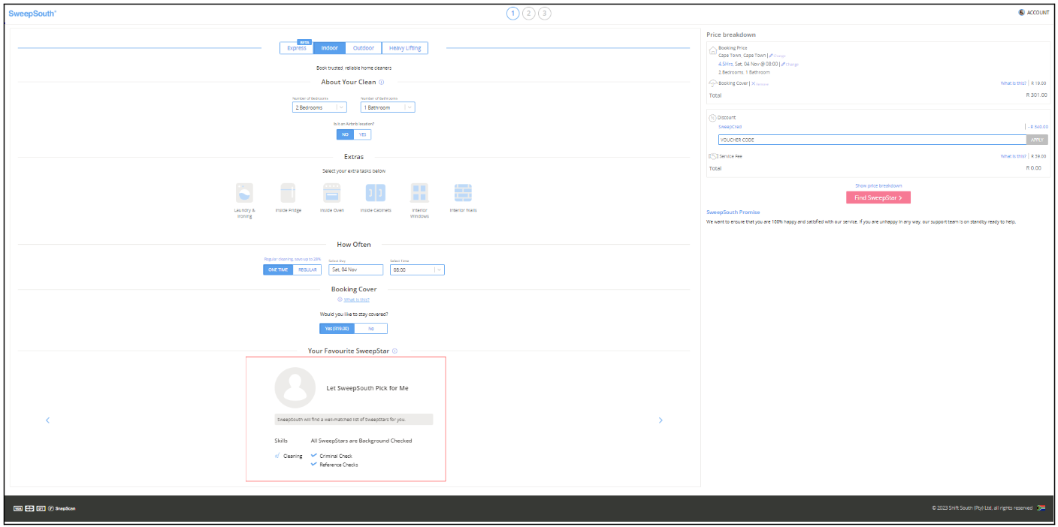This screenshot has height=527, width=1058.
Task: Open the Select Time dropdown
Action: tap(417, 270)
